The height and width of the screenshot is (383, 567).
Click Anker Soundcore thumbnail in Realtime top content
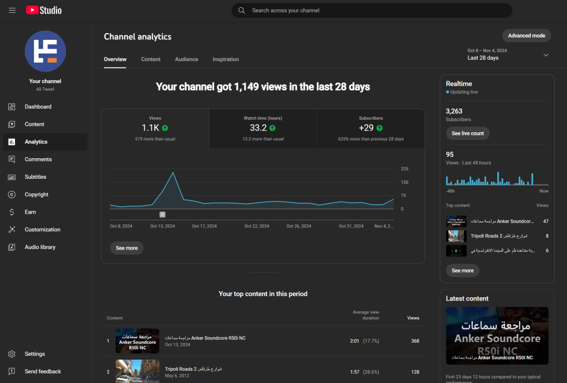[x=456, y=221]
